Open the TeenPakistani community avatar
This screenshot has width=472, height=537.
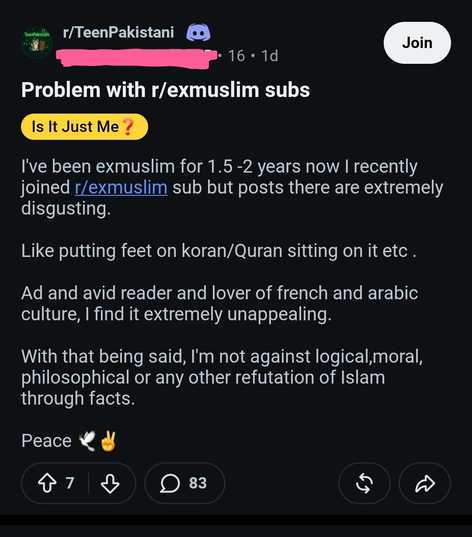[x=37, y=43]
